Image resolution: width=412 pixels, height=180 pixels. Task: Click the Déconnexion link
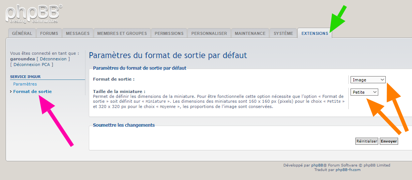coord(53,59)
